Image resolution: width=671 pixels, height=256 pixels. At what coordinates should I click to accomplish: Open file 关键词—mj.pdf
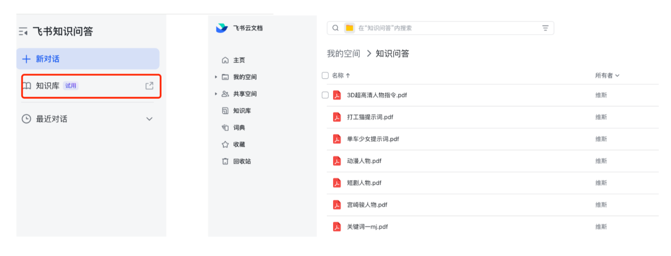(368, 226)
